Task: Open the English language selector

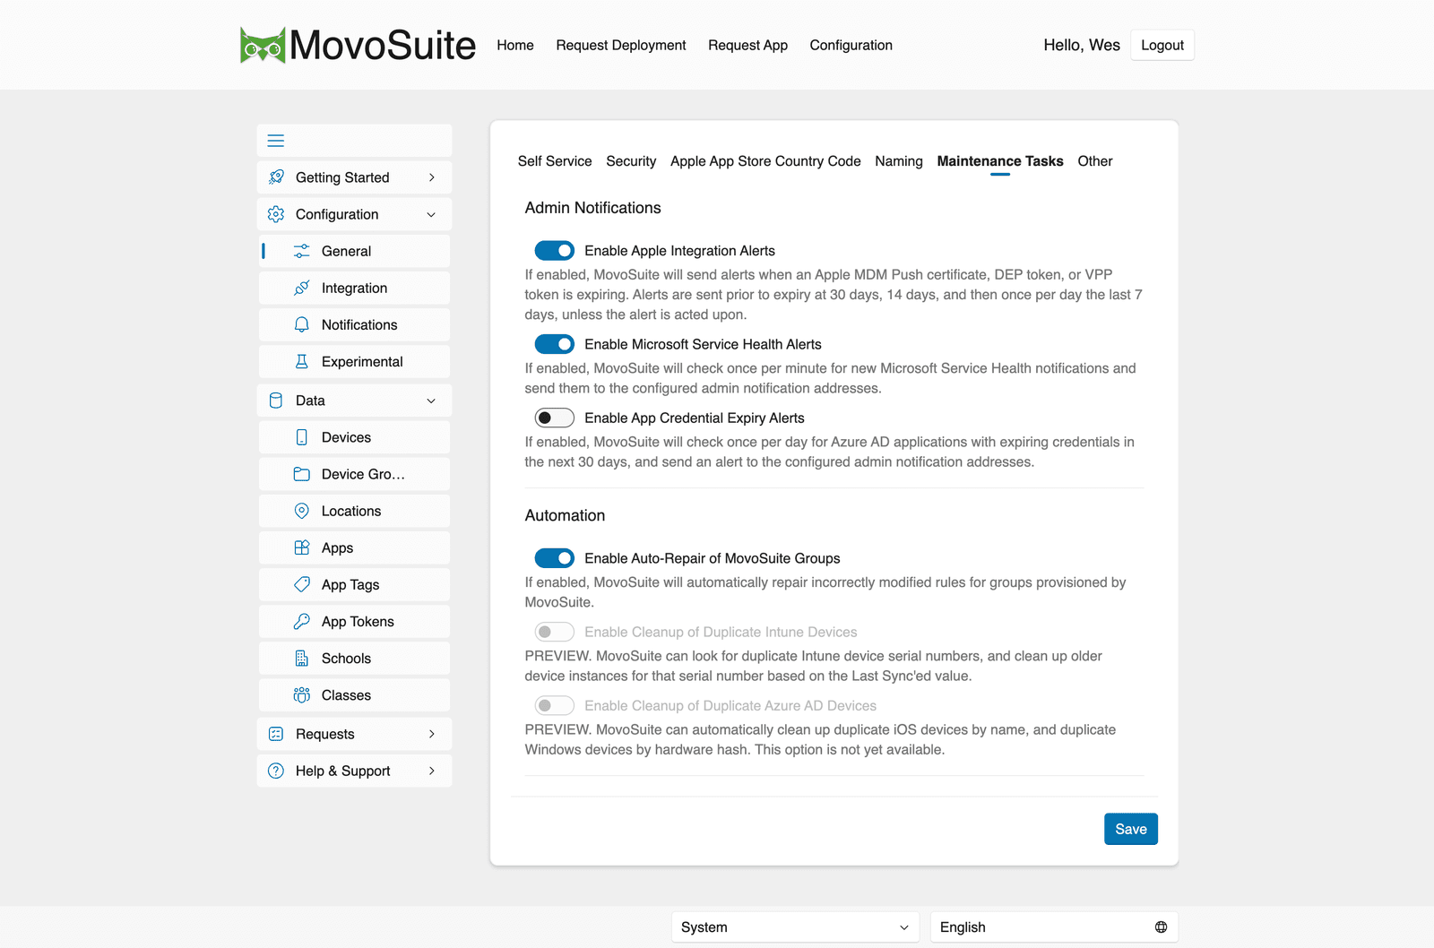Action: point(1054,927)
